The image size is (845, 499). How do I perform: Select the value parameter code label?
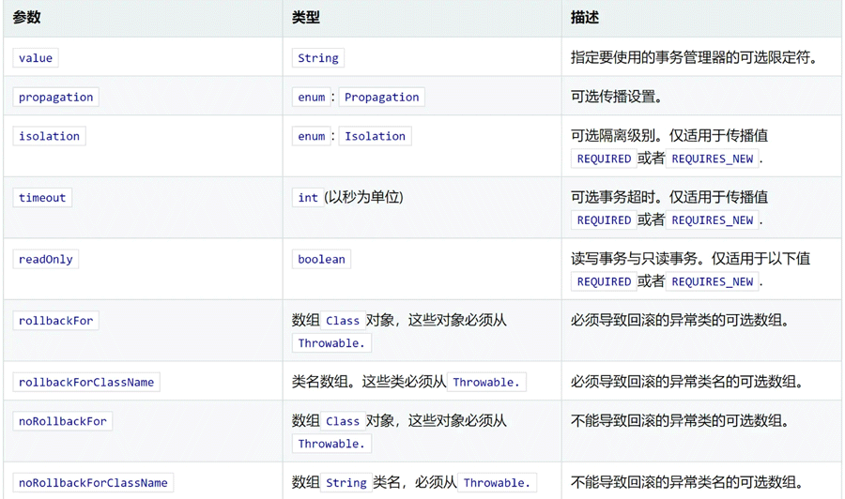point(36,58)
